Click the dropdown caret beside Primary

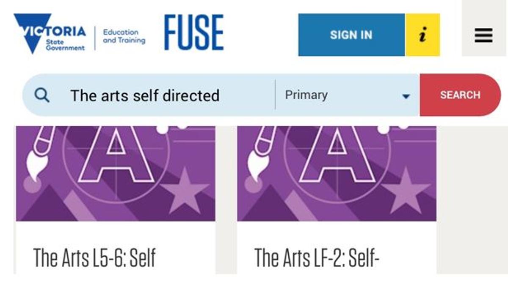click(406, 96)
